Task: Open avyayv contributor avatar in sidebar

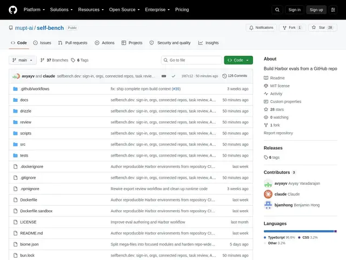Action: click(268, 183)
